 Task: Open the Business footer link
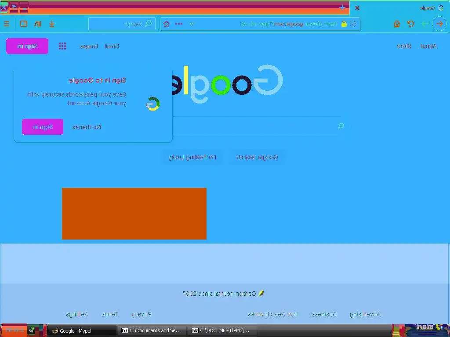(x=324, y=314)
